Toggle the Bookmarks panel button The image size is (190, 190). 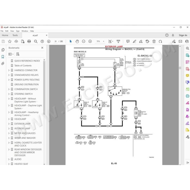[x=3, y=57]
